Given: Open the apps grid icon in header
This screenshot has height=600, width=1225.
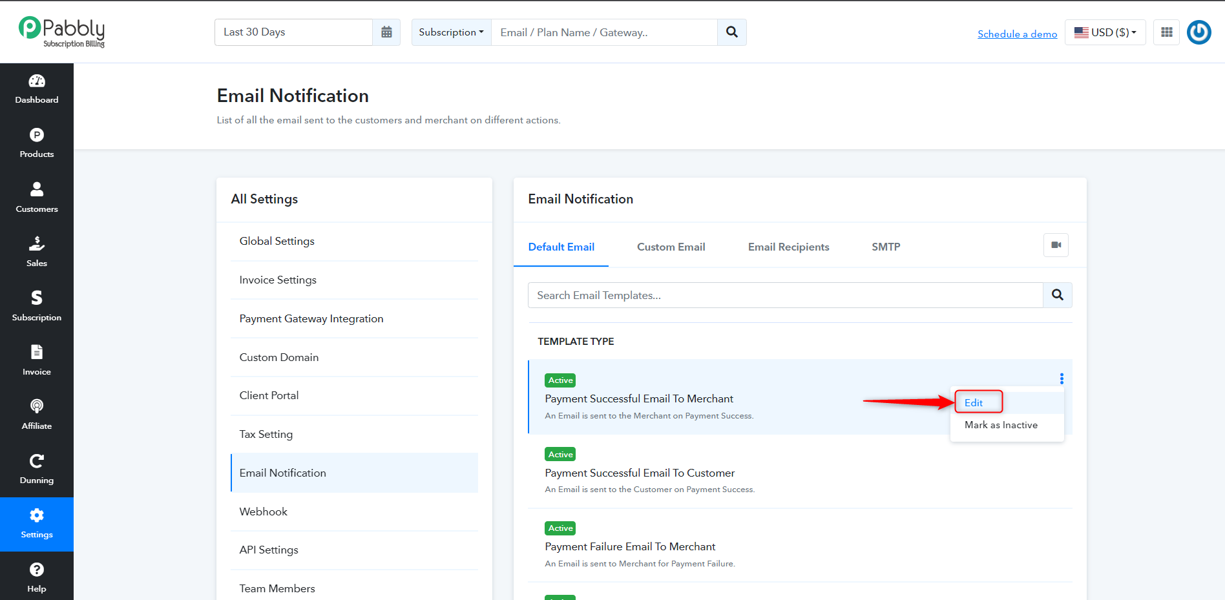Looking at the screenshot, I should [x=1166, y=32].
